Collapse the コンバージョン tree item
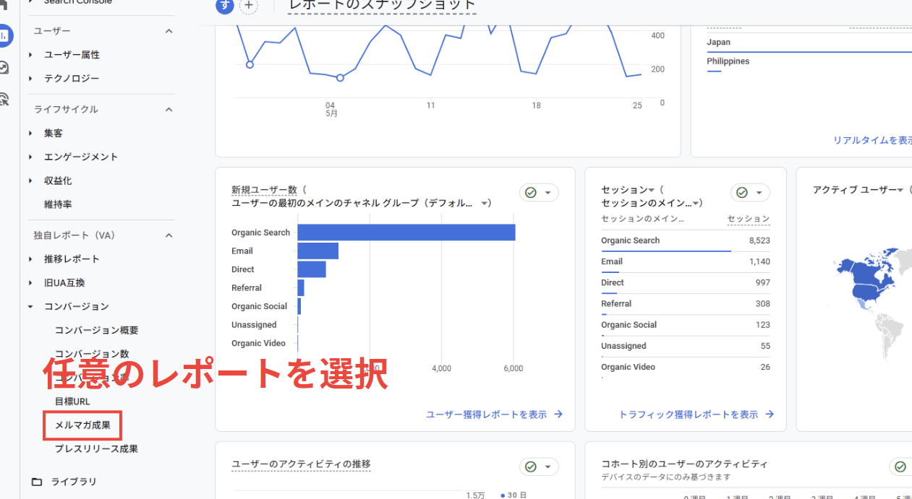Screen dimensions: 912x499 pos(30,307)
